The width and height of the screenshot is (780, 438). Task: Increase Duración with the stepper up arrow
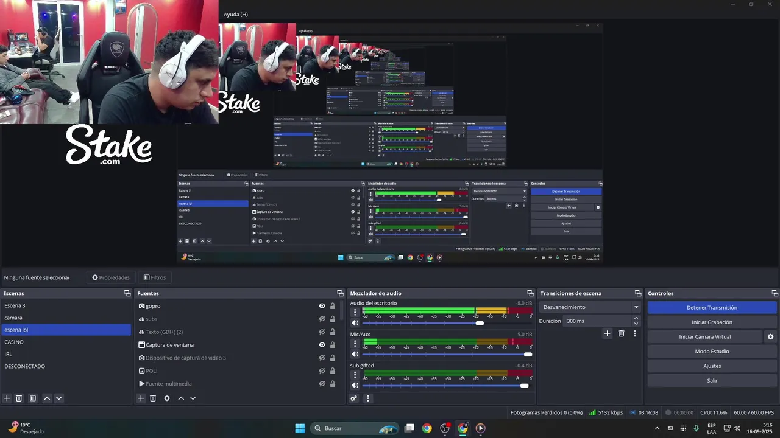coord(636,318)
